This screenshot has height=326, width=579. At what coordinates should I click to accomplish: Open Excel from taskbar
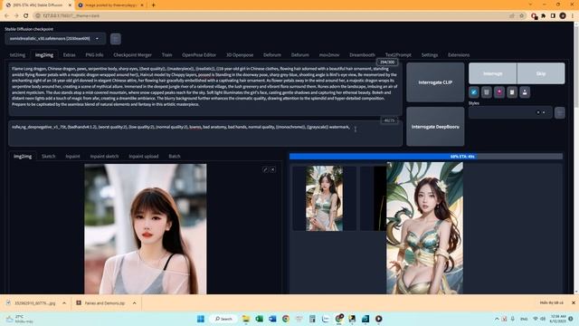click(x=260, y=319)
